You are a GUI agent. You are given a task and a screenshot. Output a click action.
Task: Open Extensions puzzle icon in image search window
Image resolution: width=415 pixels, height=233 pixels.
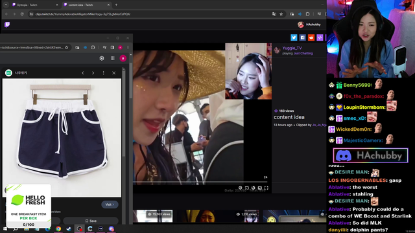click(93, 47)
